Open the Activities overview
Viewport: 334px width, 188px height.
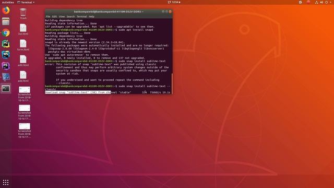(8, 2)
